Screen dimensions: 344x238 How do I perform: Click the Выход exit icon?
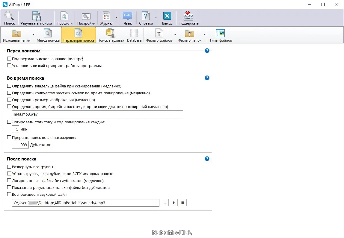(x=167, y=18)
